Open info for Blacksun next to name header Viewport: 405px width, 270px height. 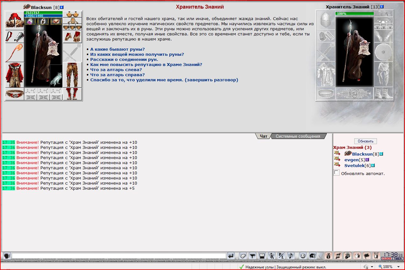point(62,7)
